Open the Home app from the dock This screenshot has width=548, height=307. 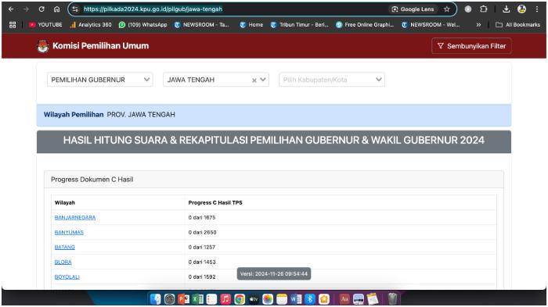pyautogui.click(x=324, y=299)
